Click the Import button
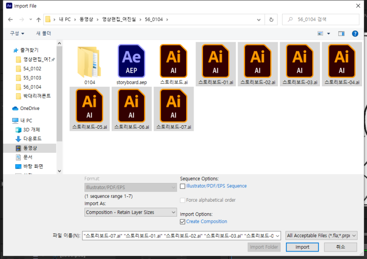This screenshot has height=259, width=367. coord(302,247)
